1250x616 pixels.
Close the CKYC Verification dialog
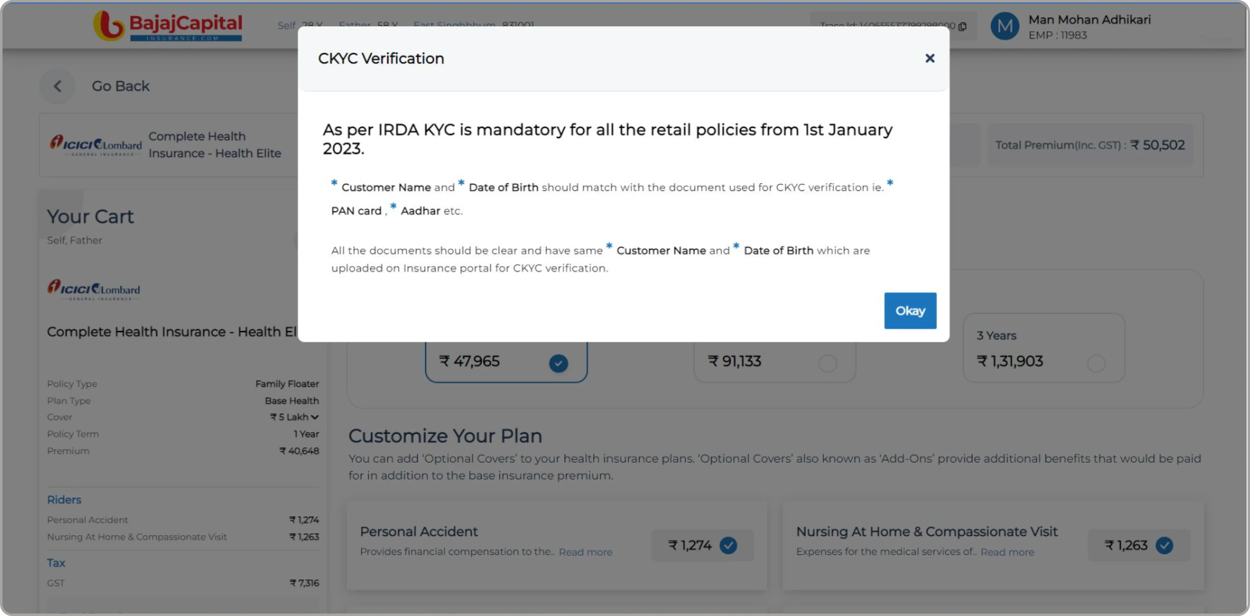click(929, 58)
